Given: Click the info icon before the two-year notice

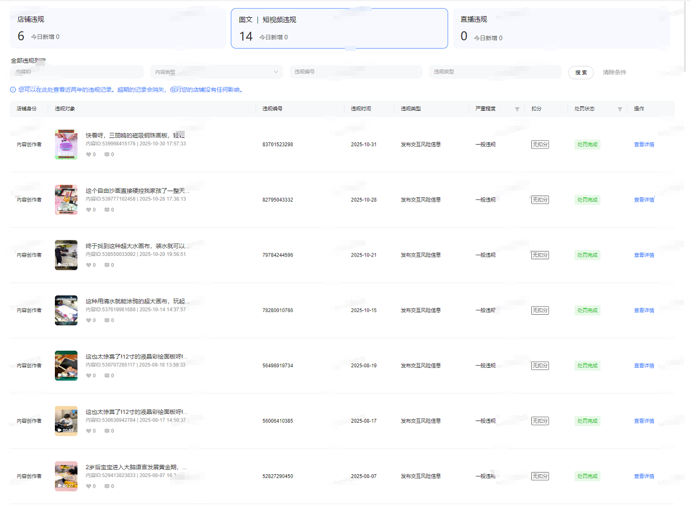Looking at the screenshot, I should 13,90.
